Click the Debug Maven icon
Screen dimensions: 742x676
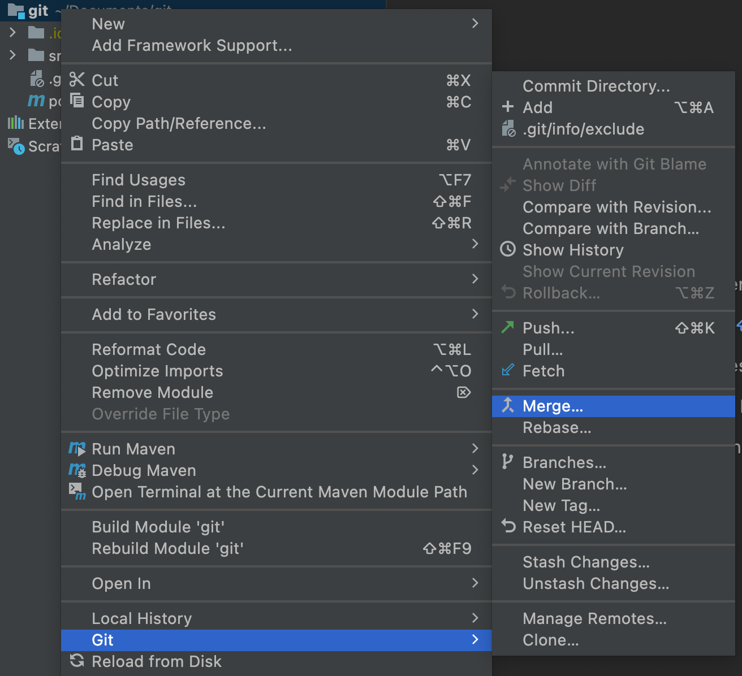coord(77,470)
